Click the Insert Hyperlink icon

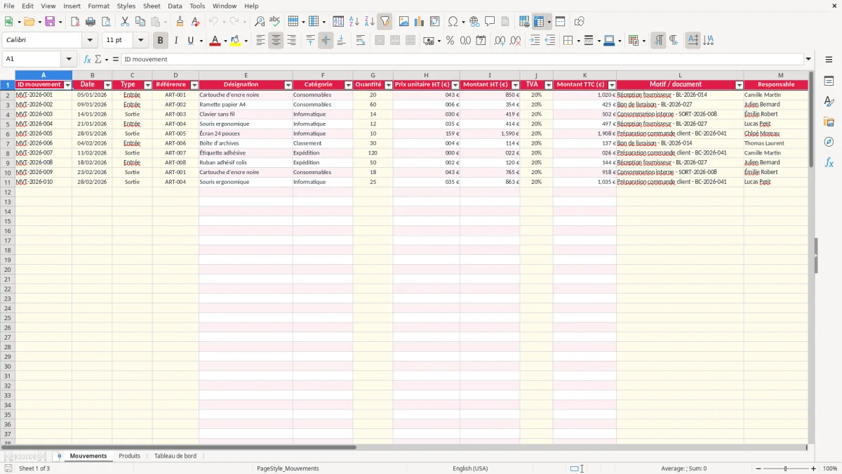coord(474,22)
